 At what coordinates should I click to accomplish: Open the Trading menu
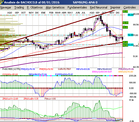click(x=19, y=7)
